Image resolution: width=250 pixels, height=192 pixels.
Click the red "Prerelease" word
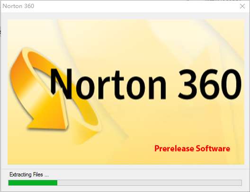174,148
